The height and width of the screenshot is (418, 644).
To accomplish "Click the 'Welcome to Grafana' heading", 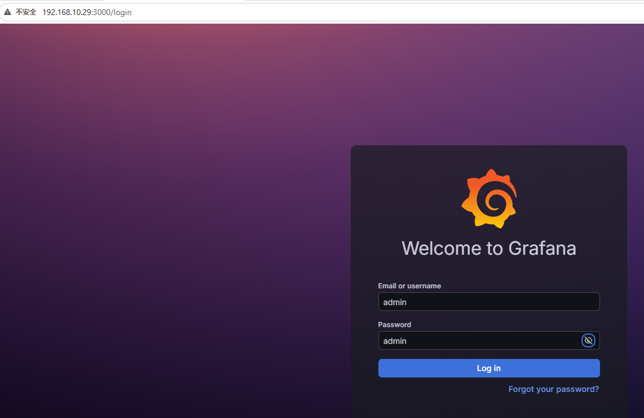I will click(489, 248).
